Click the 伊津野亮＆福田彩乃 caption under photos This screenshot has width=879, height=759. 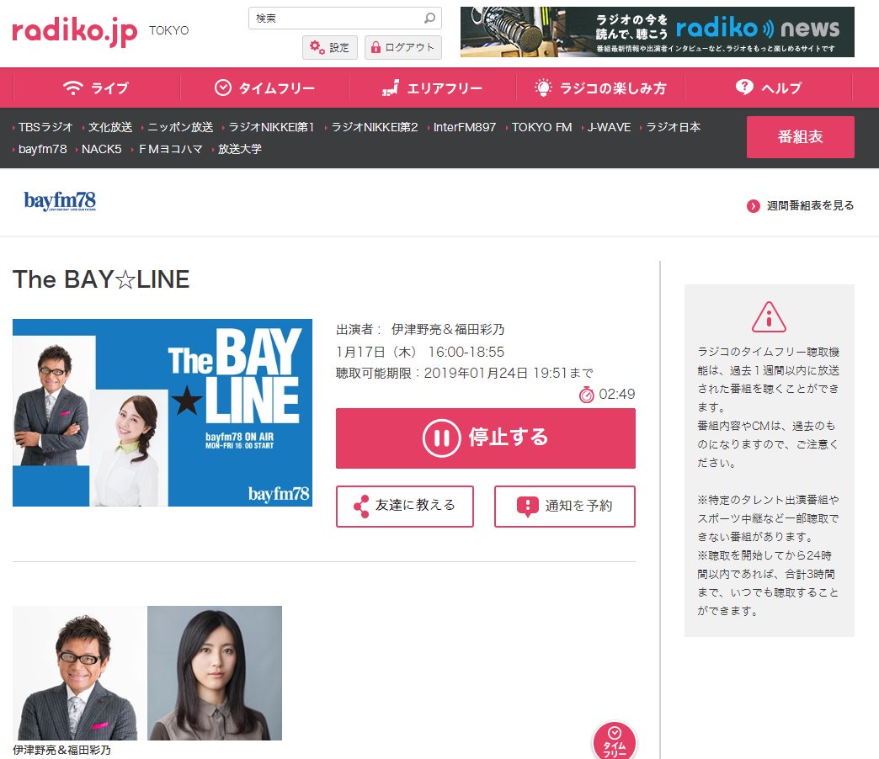(61, 750)
